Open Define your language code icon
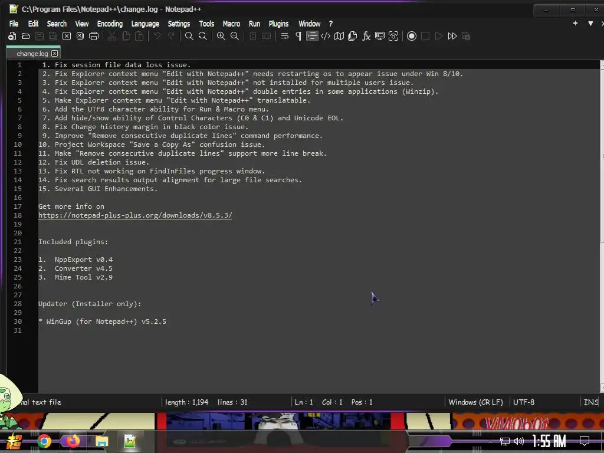Viewport: 604px width, 453px height. (x=326, y=36)
